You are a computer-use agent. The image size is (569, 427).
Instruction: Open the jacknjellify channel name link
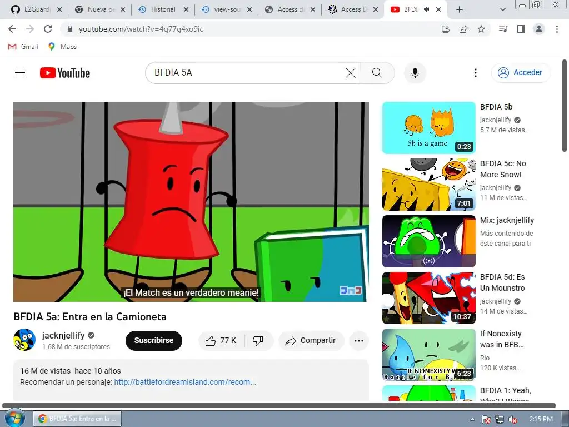pos(63,335)
